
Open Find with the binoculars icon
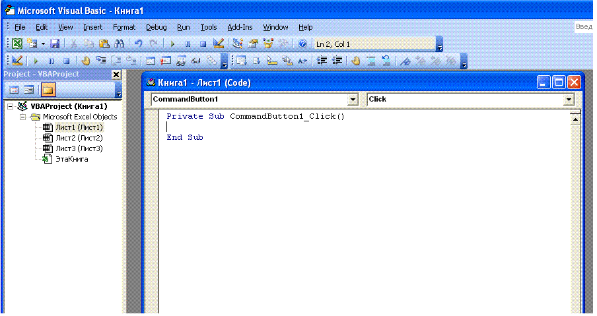[119, 44]
